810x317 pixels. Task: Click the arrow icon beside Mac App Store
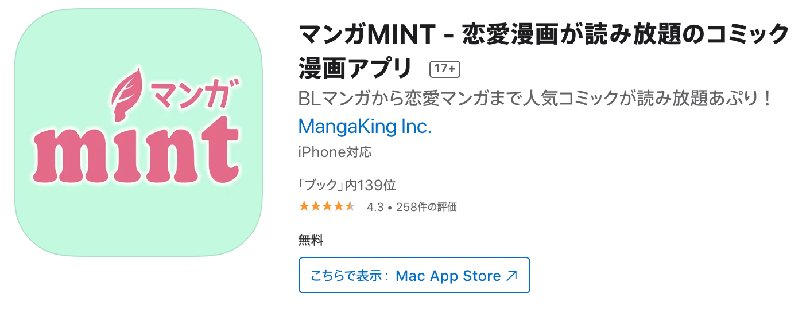[x=511, y=276]
